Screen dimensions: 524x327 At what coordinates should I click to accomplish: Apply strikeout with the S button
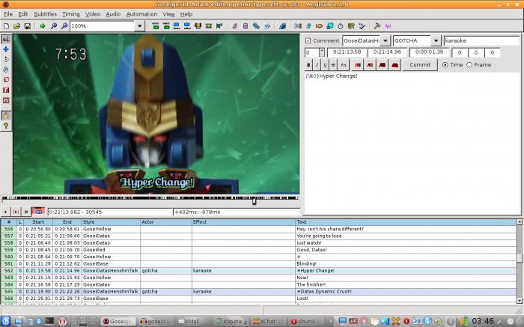pyautogui.click(x=333, y=65)
